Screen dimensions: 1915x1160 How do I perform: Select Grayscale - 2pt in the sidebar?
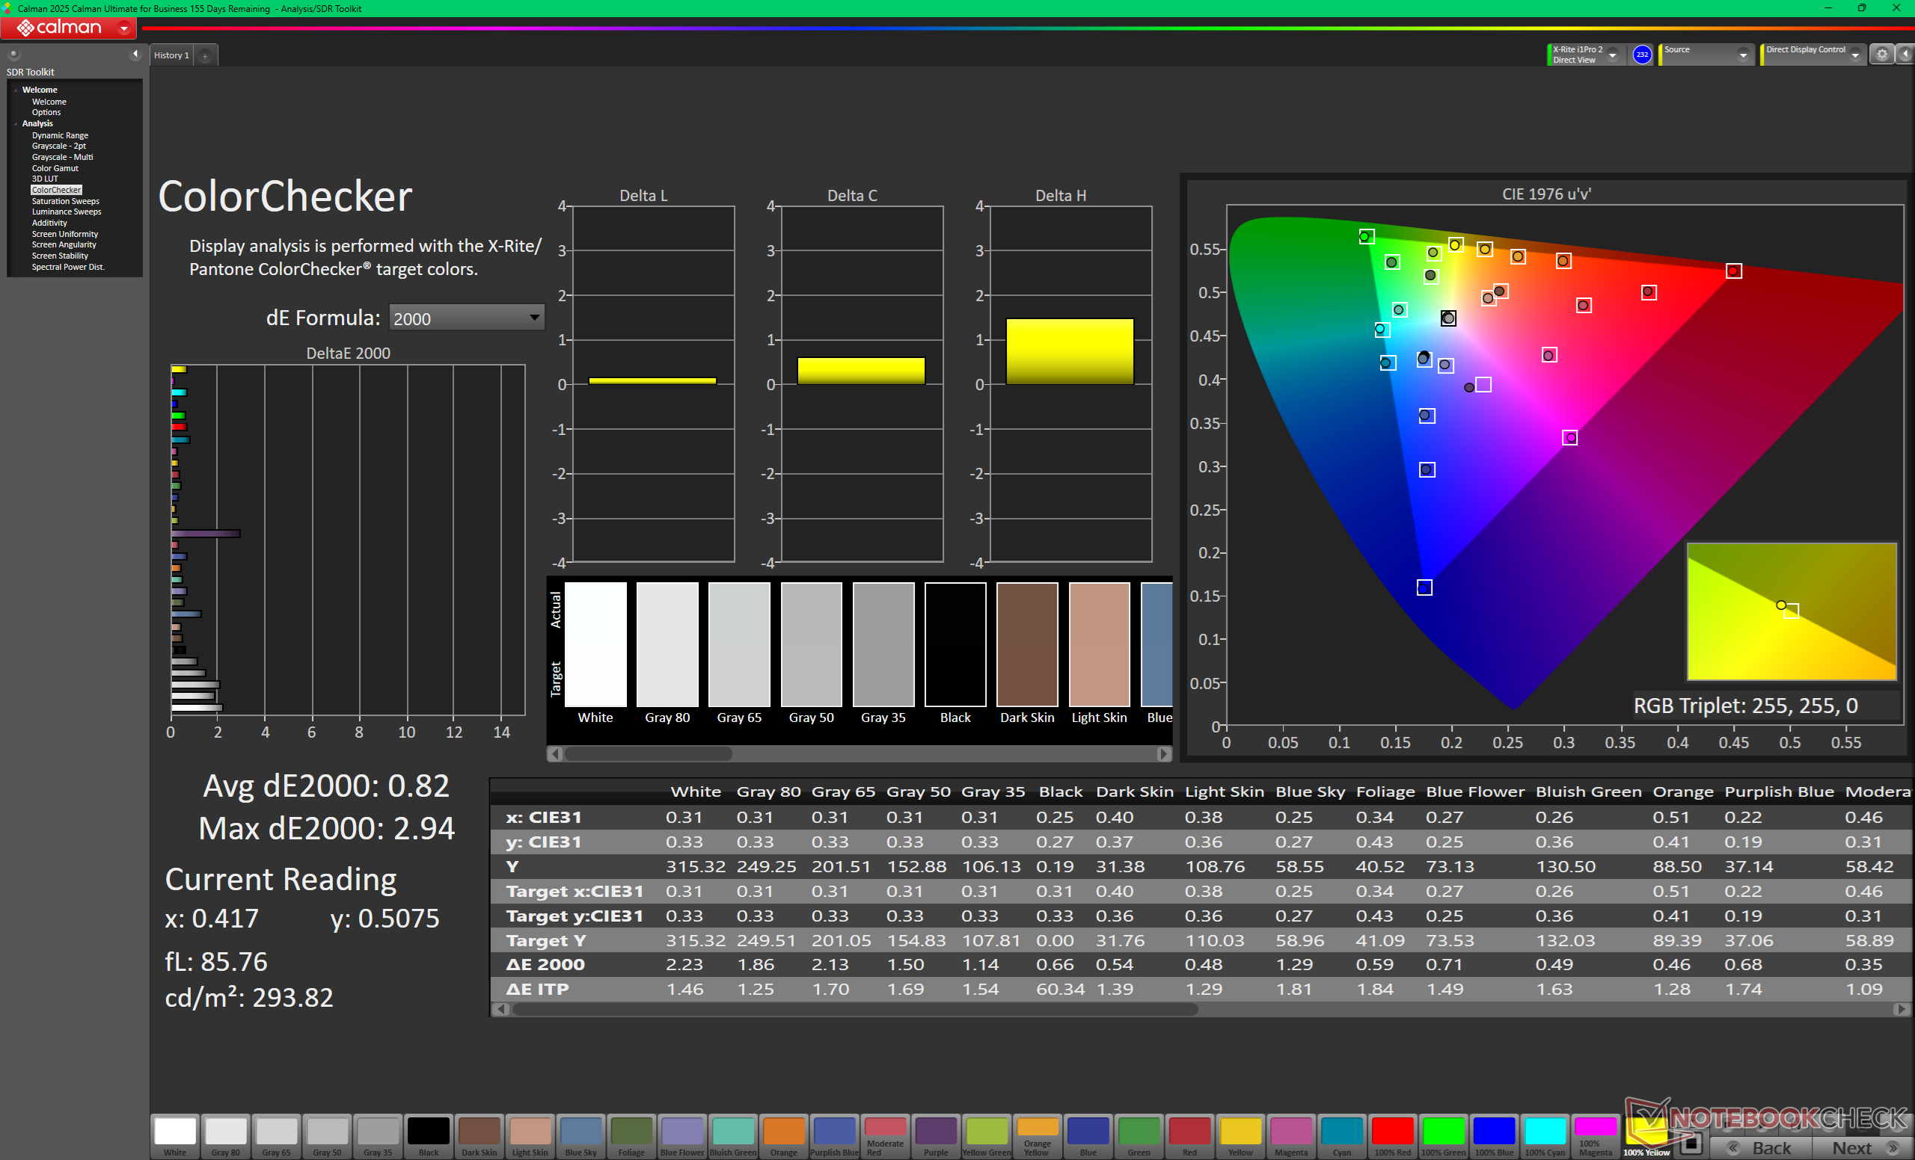pyautogui.click(x=58, y=146)
